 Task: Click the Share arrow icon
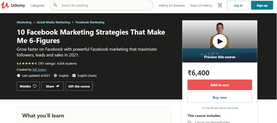tap(57, 86)
